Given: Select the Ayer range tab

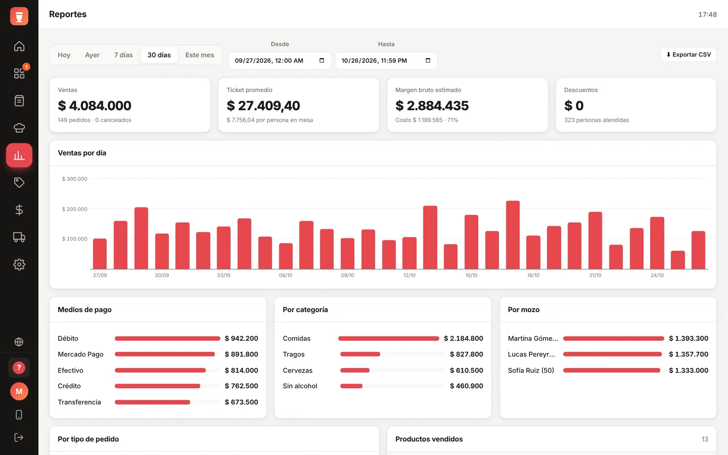Looking at the screenshot, I should 92,55.
